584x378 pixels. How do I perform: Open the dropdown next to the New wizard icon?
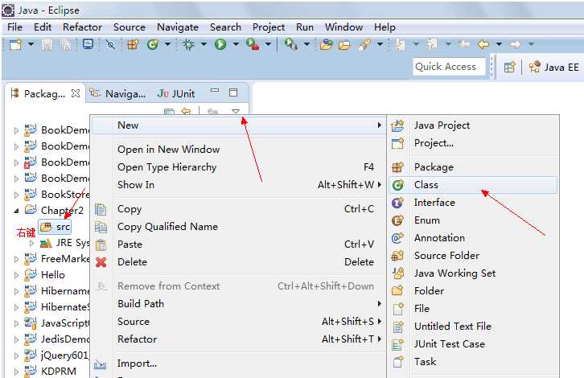31,45
